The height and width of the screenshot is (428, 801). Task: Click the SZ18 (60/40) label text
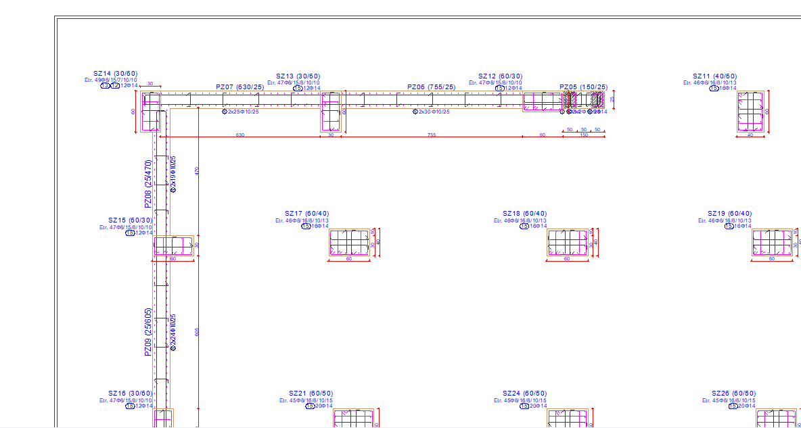525,214
